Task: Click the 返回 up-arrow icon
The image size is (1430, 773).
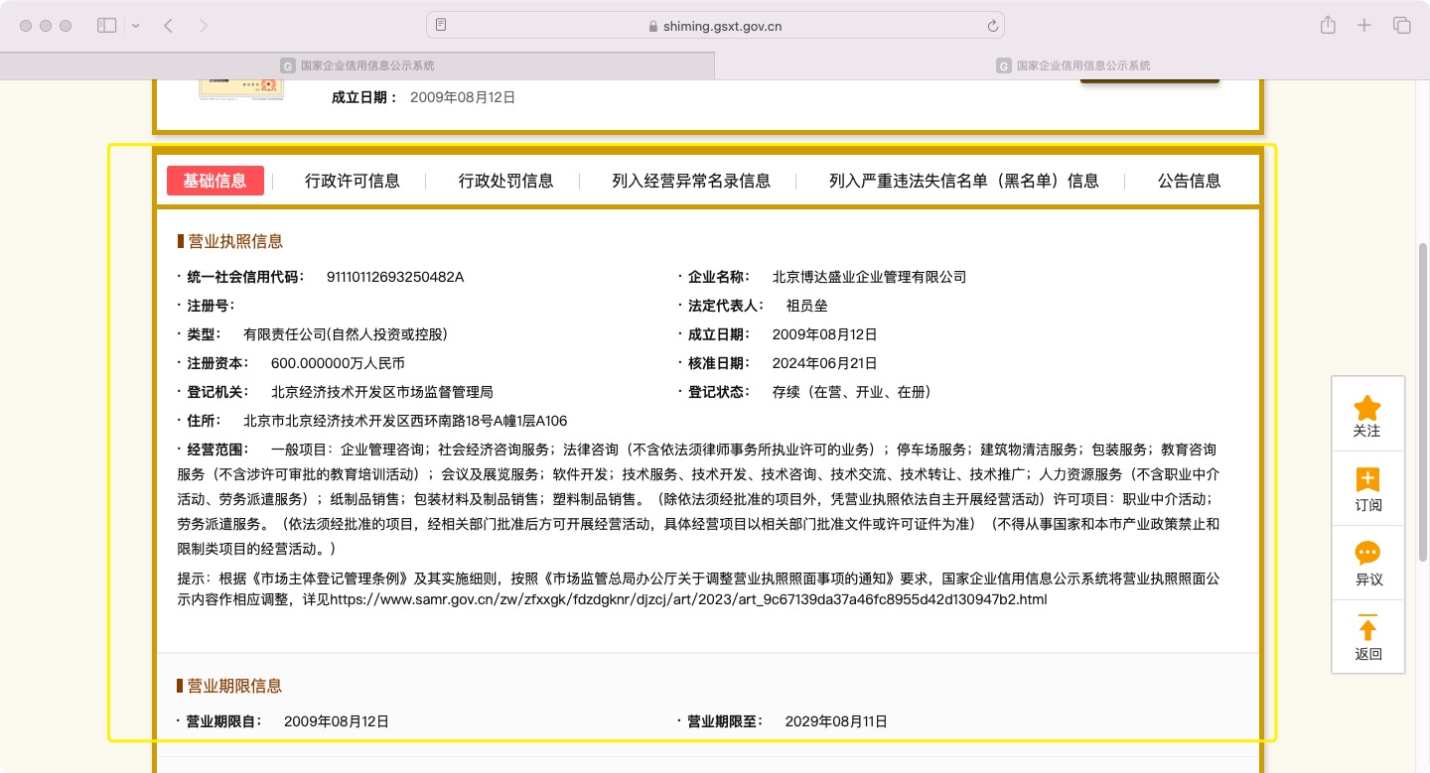Action: tap(1367, 628)
